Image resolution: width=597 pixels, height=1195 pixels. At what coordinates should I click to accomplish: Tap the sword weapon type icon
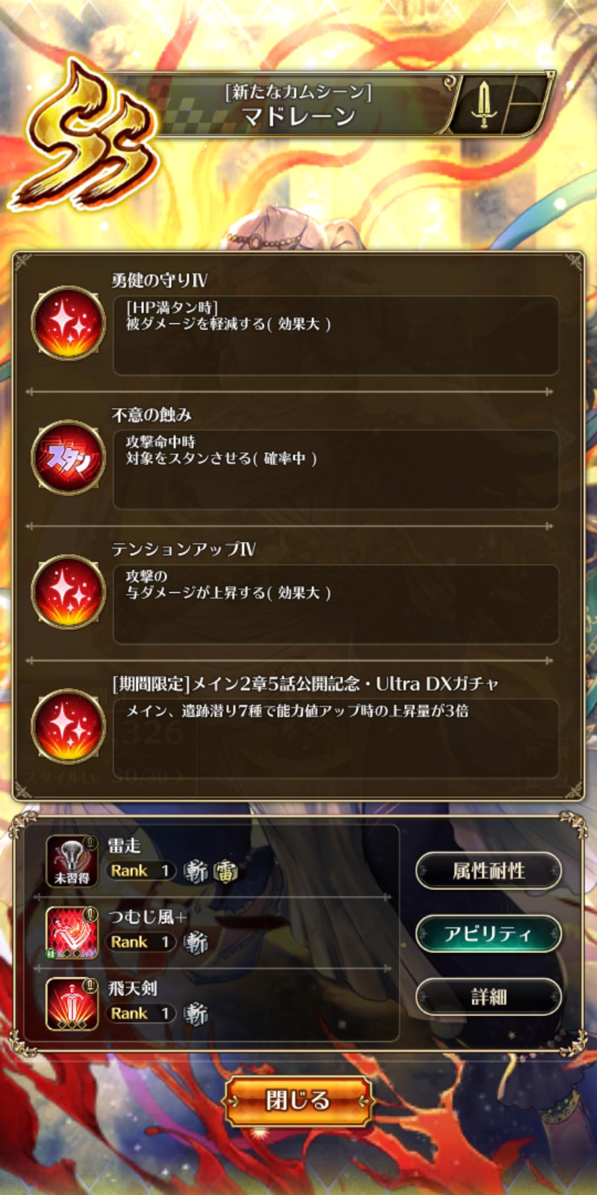[484, 104]
